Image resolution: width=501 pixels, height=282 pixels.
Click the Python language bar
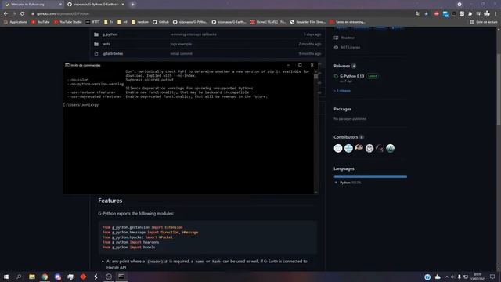(x=370, y=176)
